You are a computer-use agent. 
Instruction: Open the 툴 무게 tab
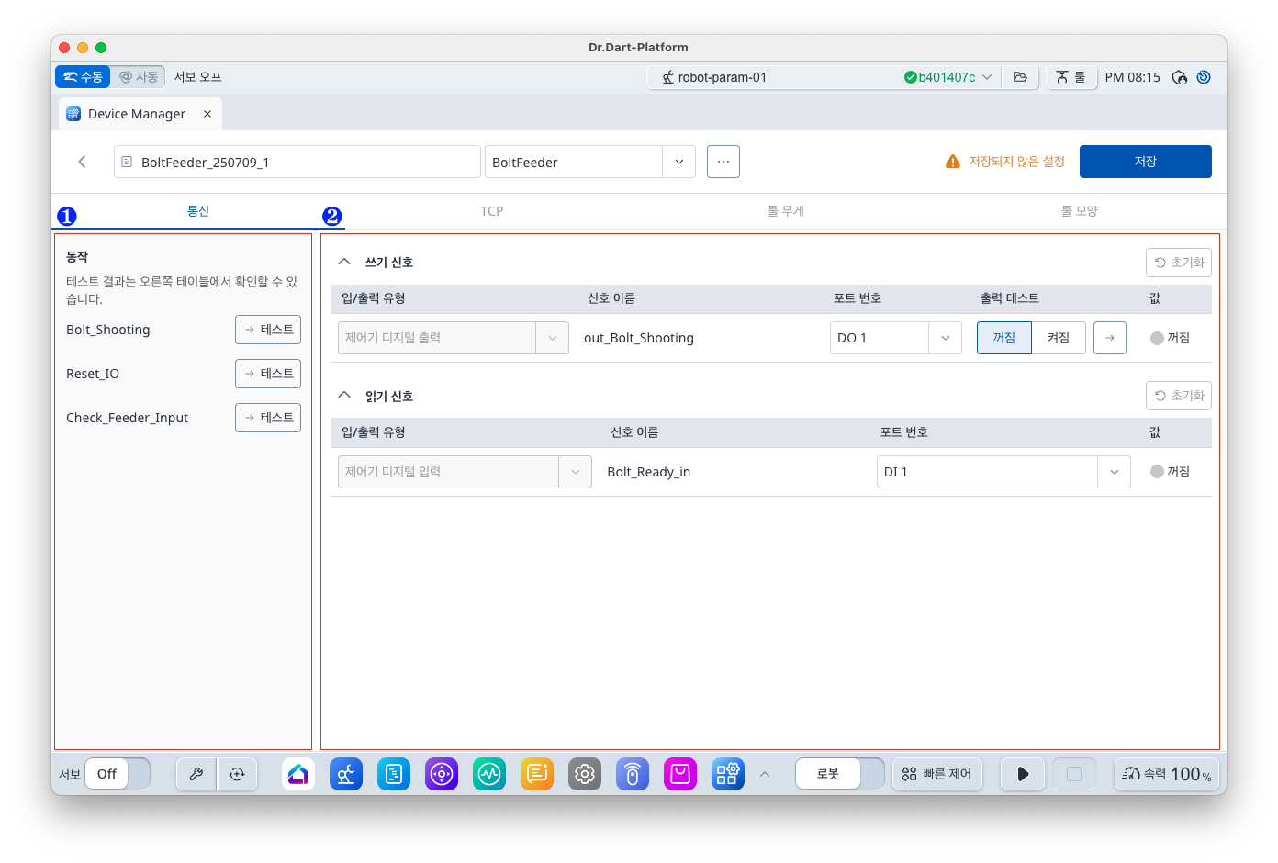click(x=786, y=211)
